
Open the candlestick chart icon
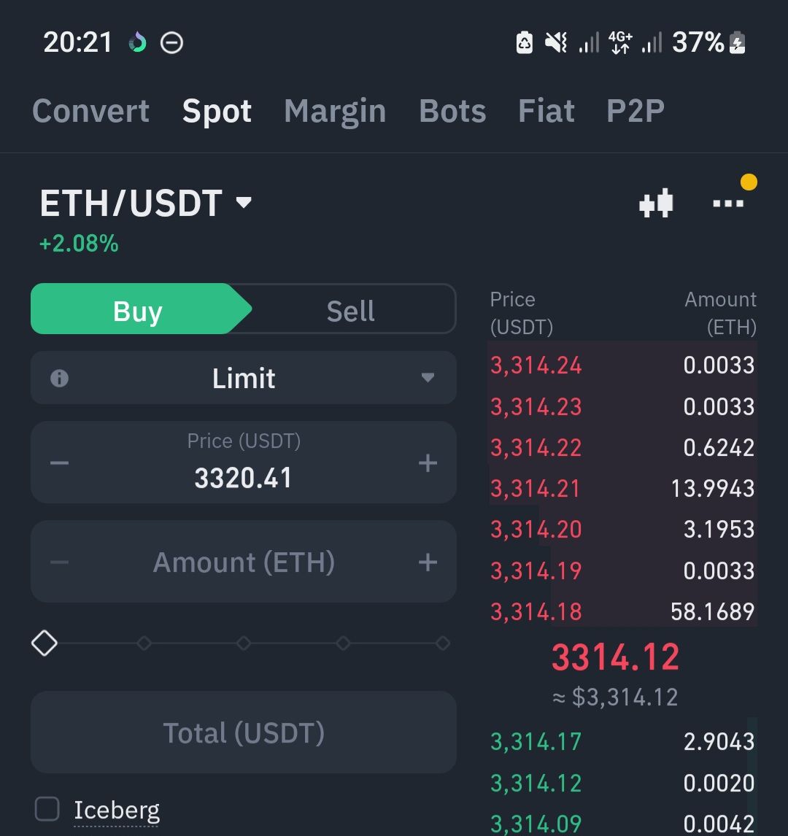tap(656, 203)
